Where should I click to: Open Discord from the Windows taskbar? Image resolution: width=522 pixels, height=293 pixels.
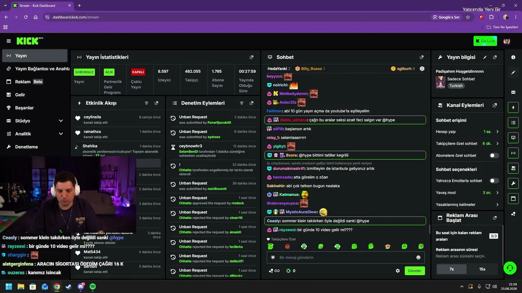(81, 286)
